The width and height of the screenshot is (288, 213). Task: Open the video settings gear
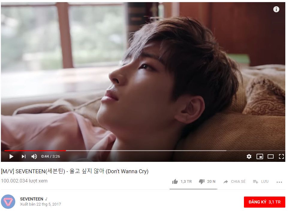pos(249,156)
